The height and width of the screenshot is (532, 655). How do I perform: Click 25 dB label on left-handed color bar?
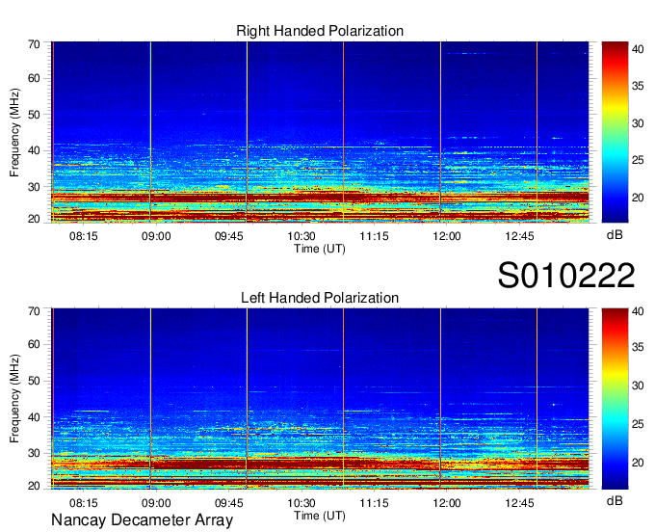tap(638, 424)
